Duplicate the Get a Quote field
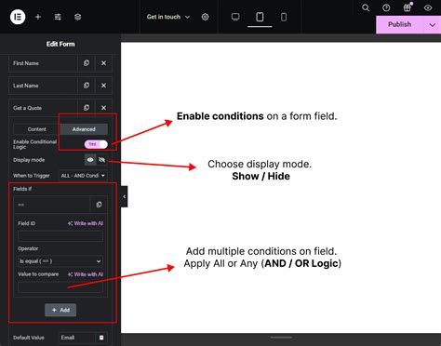The image size is (441, 346). coord(87,108)
